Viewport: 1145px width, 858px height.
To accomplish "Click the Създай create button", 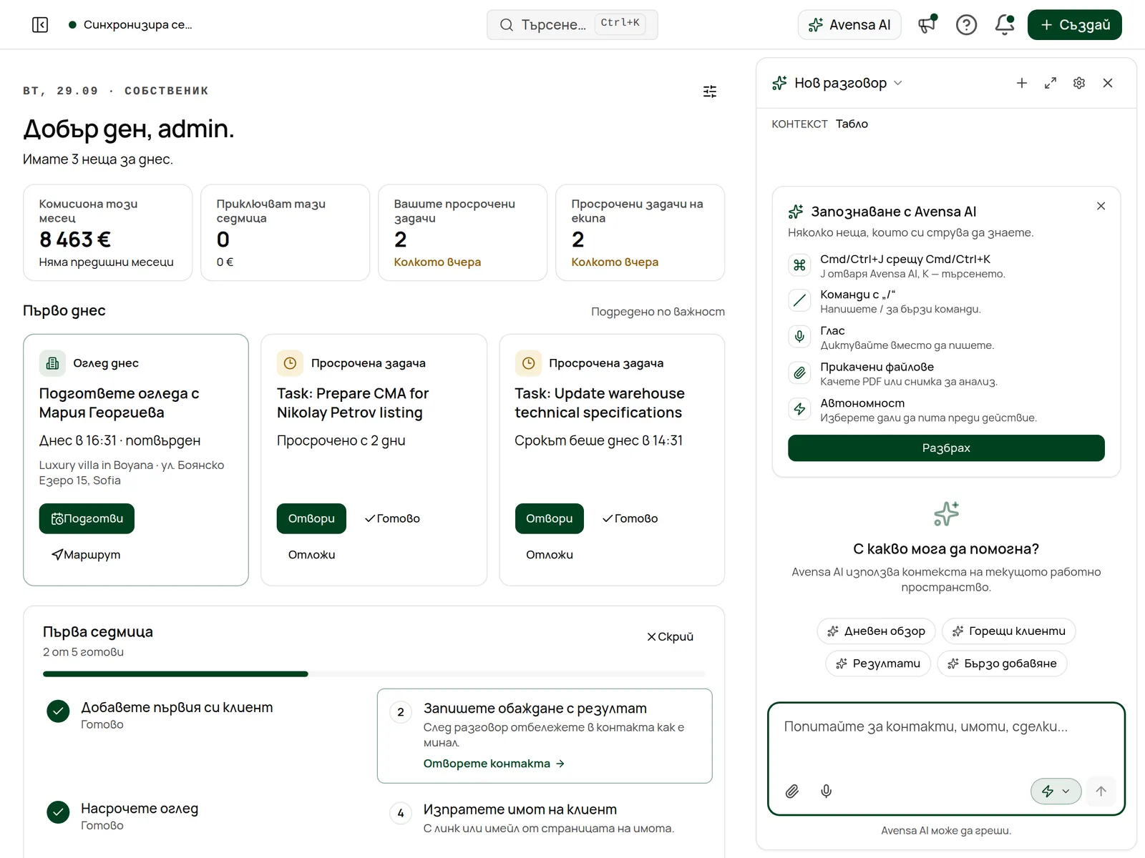I will coord(1074,25).
